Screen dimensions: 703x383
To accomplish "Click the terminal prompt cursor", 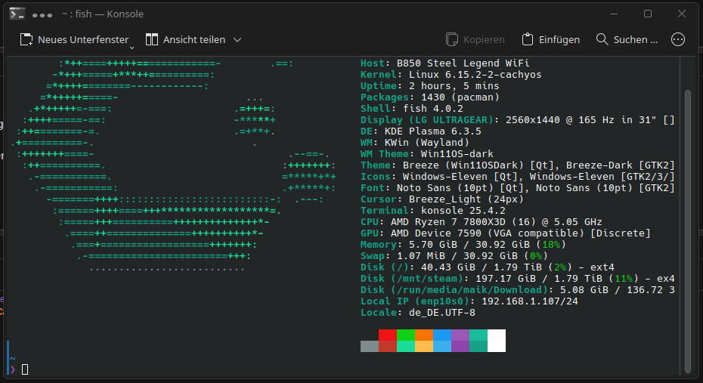I will pos(25,369).
